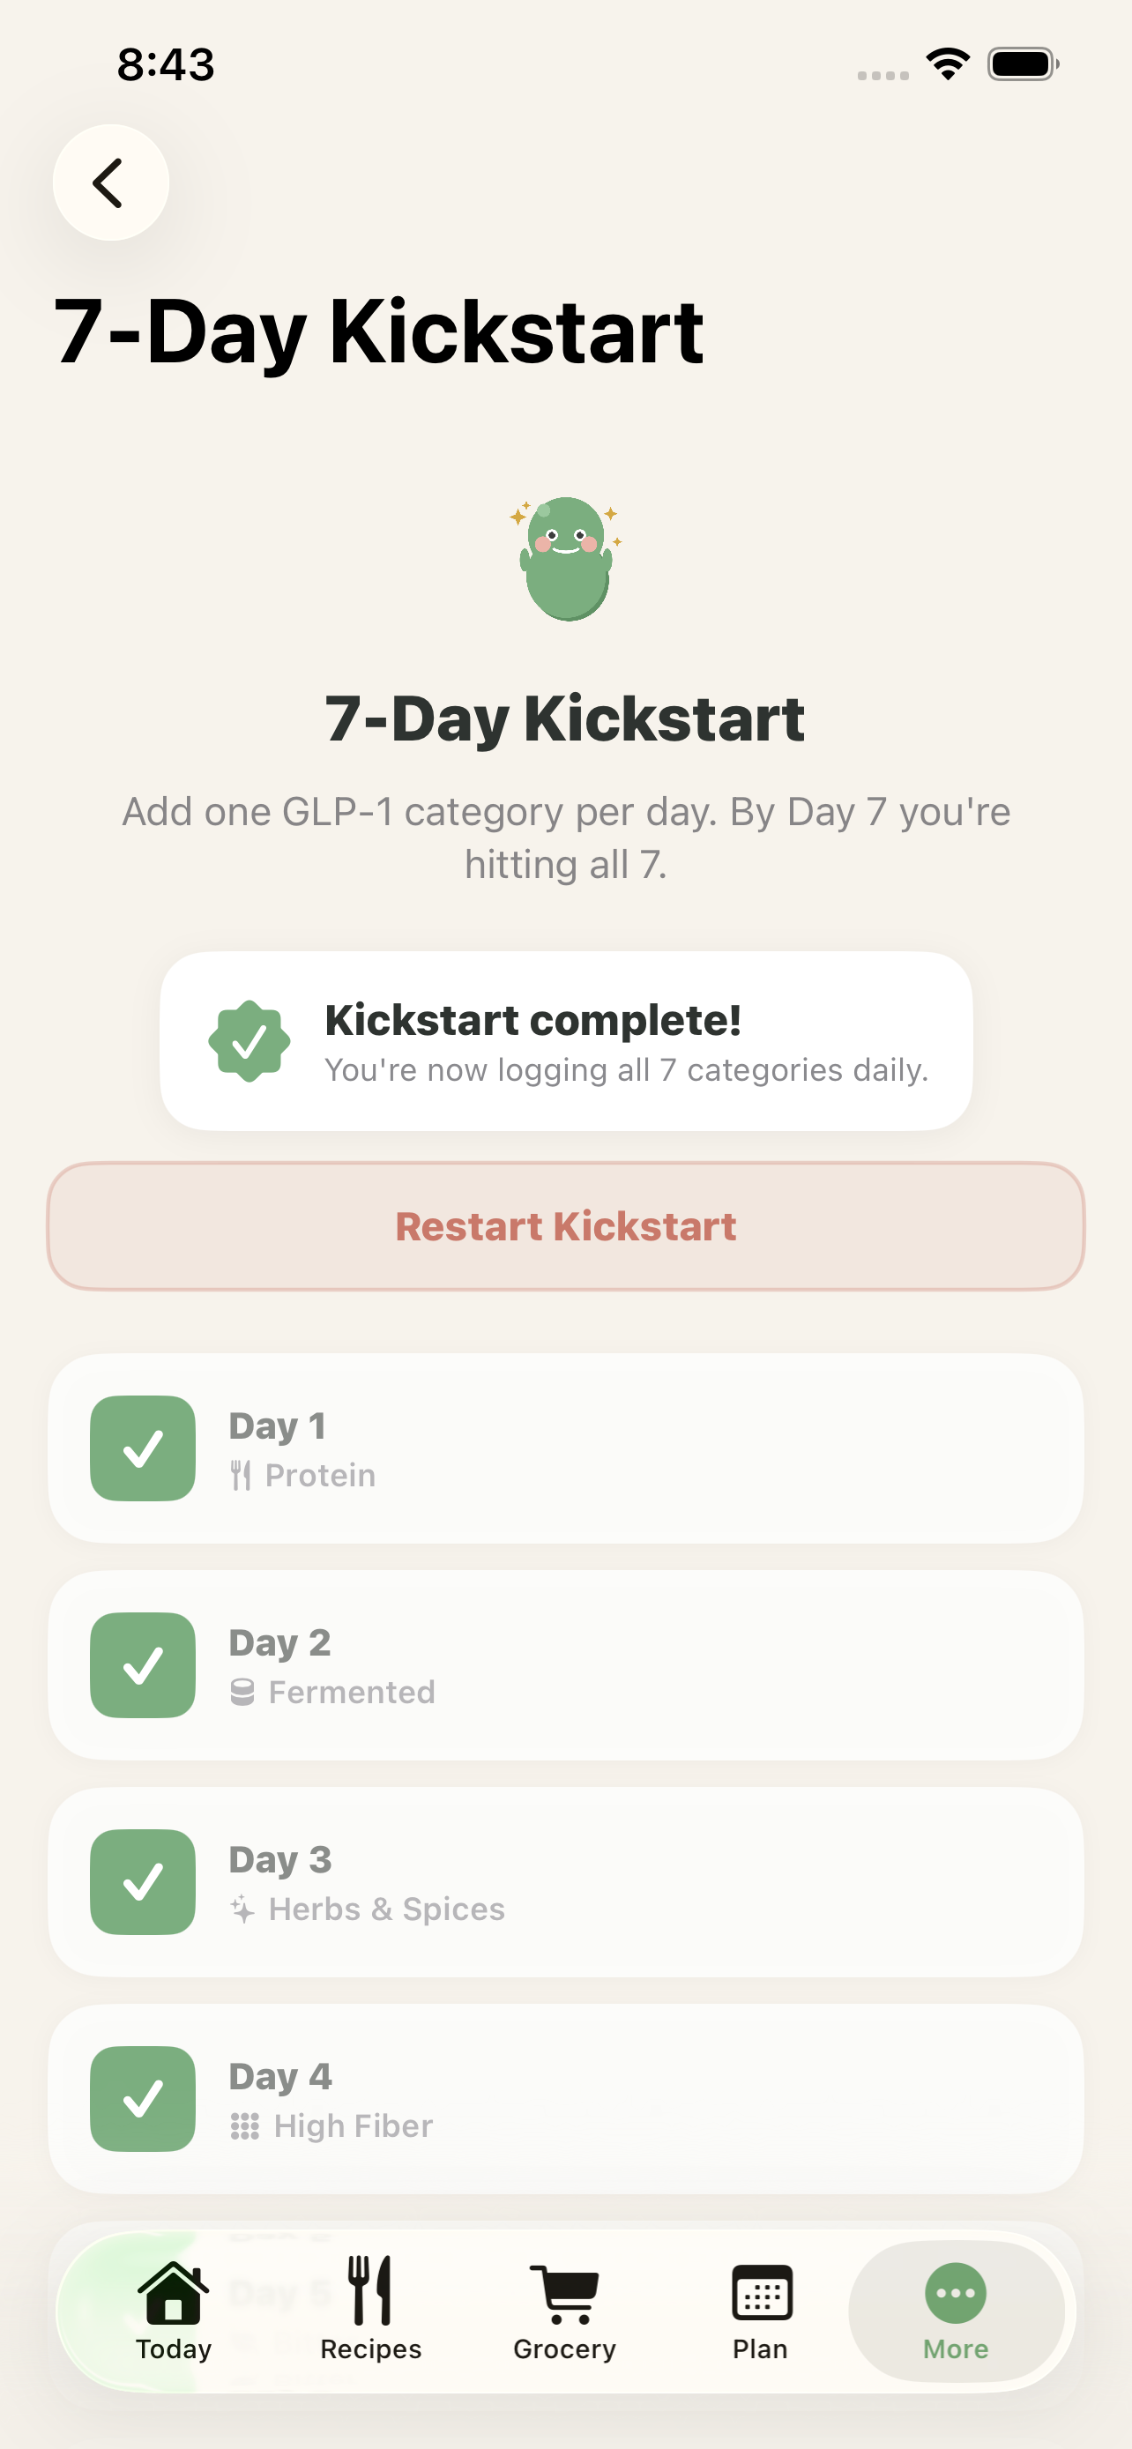Tap the back chevron arrow
Image resolution: width=1132 pixels, height=2449 pixels.
pyautogui.click(x=110, y=182)
